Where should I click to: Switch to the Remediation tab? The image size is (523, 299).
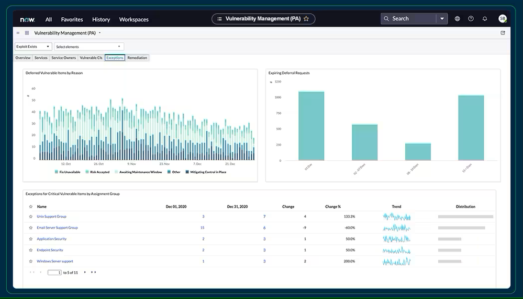137,58
